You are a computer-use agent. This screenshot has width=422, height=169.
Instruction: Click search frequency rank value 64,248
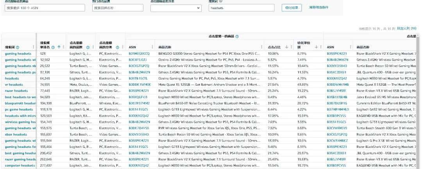click(45, 78)
